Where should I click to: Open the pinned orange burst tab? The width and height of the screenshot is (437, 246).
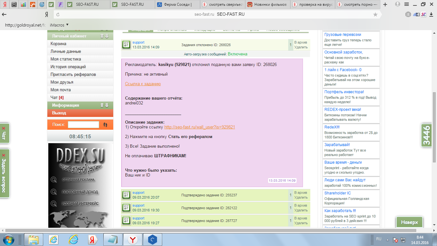click(x=33, y=4)
